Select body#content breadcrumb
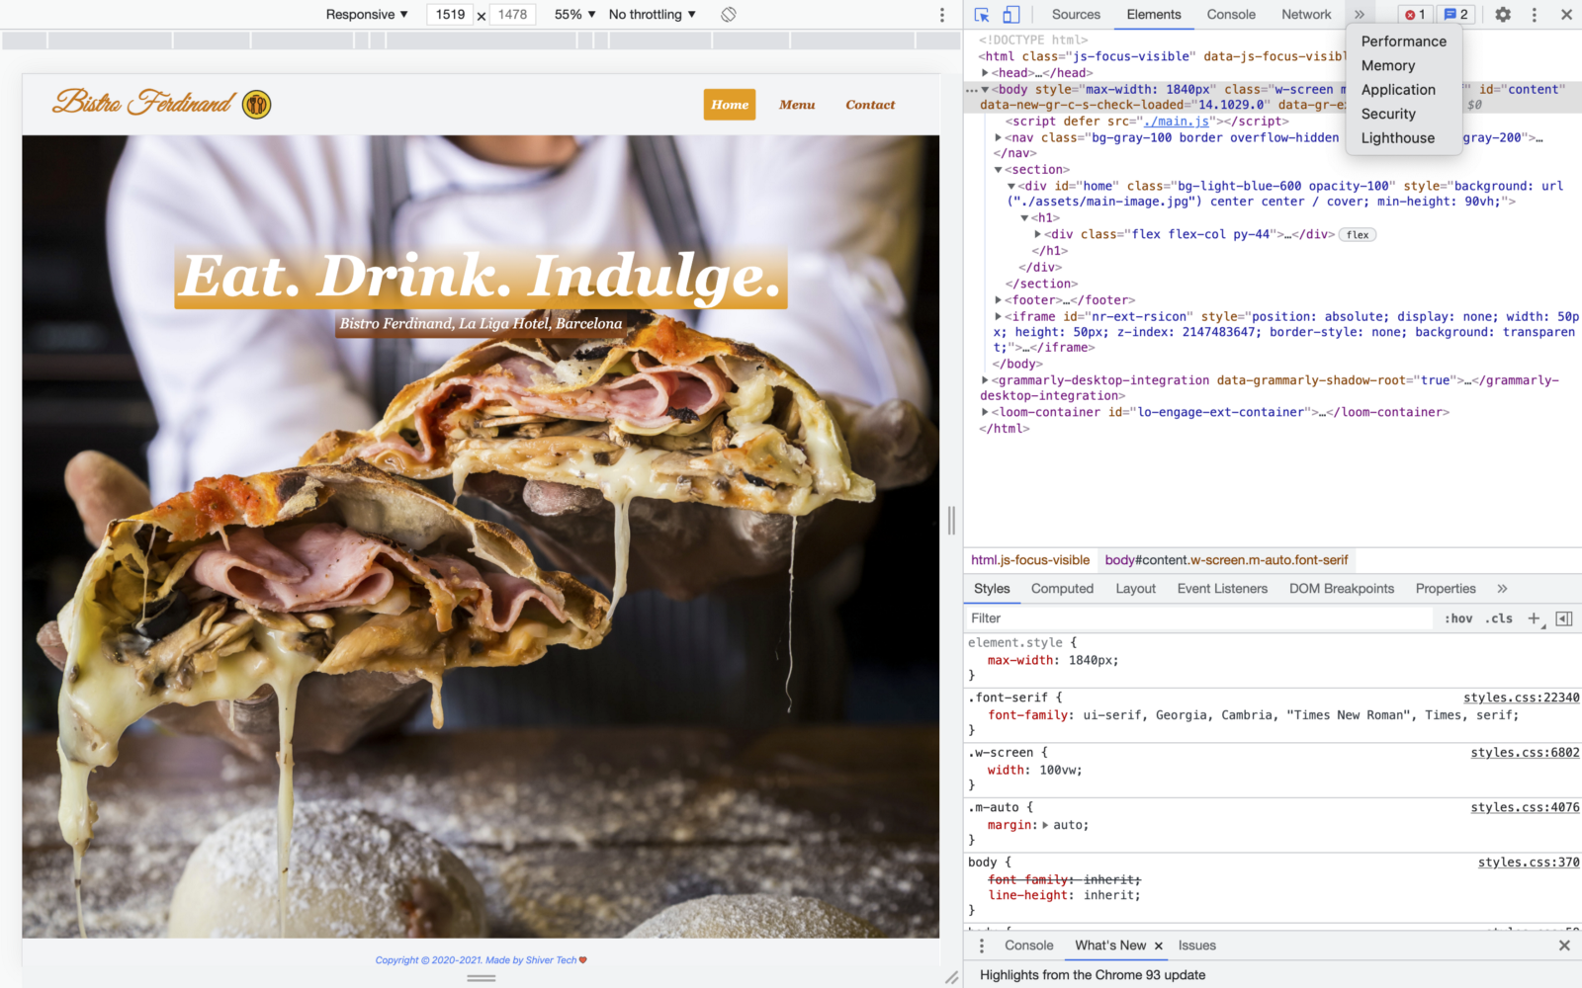The height and width of the screenshot is (988, 1582). (x=1226, y=560)
